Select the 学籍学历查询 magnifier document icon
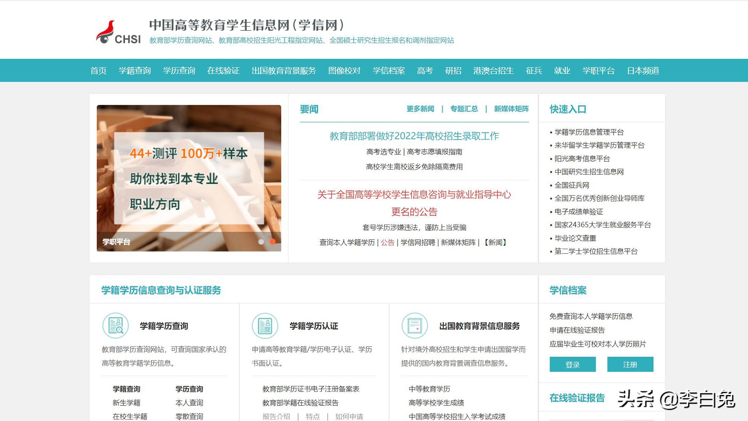The image size is (748, 421). [115, 326]
